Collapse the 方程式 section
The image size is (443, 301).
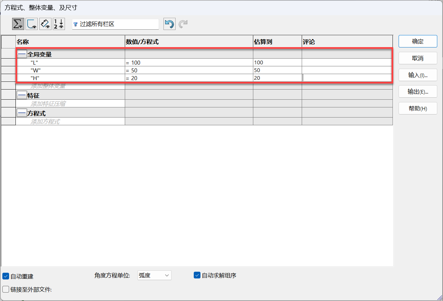22,113
